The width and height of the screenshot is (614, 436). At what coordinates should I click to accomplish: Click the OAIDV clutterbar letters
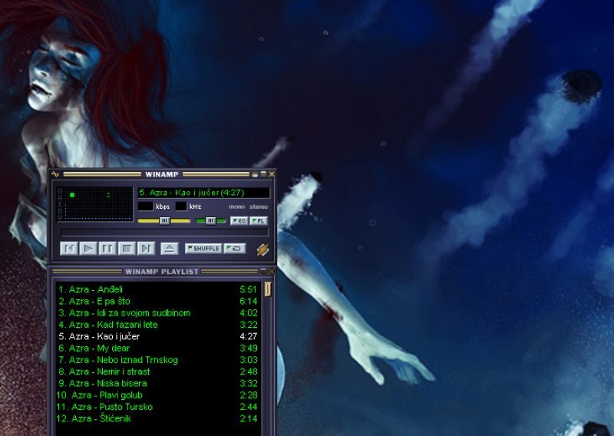click(60, 203)
